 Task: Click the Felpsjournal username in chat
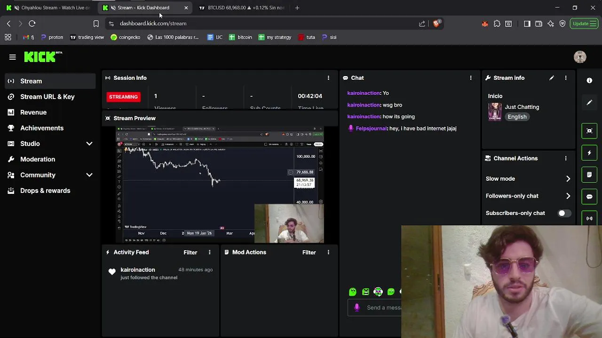[x=372, y=128]
